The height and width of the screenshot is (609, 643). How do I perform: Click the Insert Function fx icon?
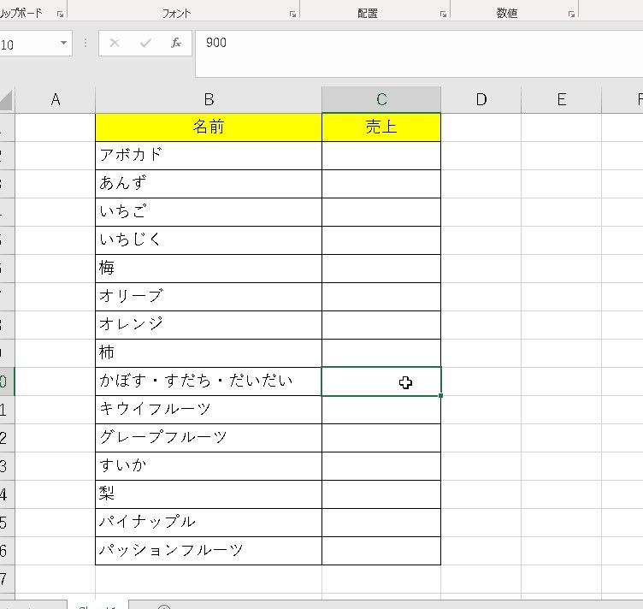[176, 43]
